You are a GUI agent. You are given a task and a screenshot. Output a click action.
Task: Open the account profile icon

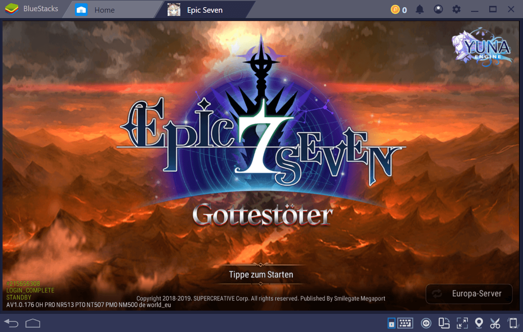tap(438, 9)
